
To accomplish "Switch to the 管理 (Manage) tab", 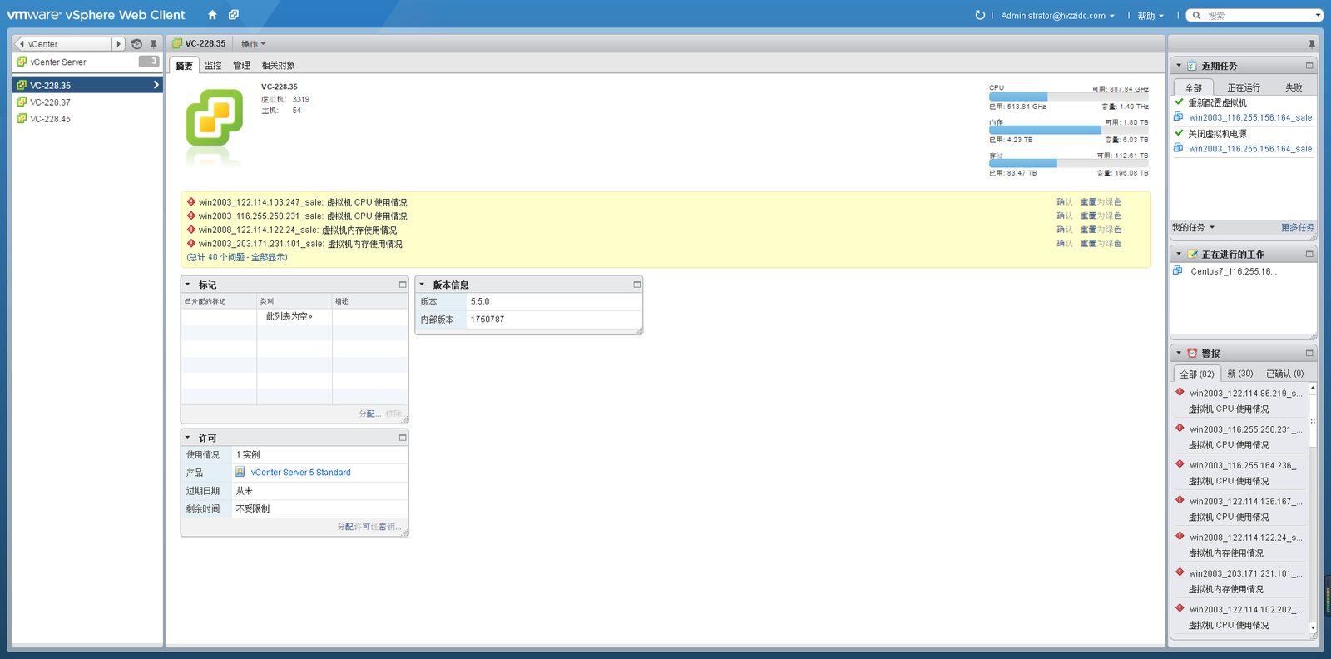I will tap(241, 66).
